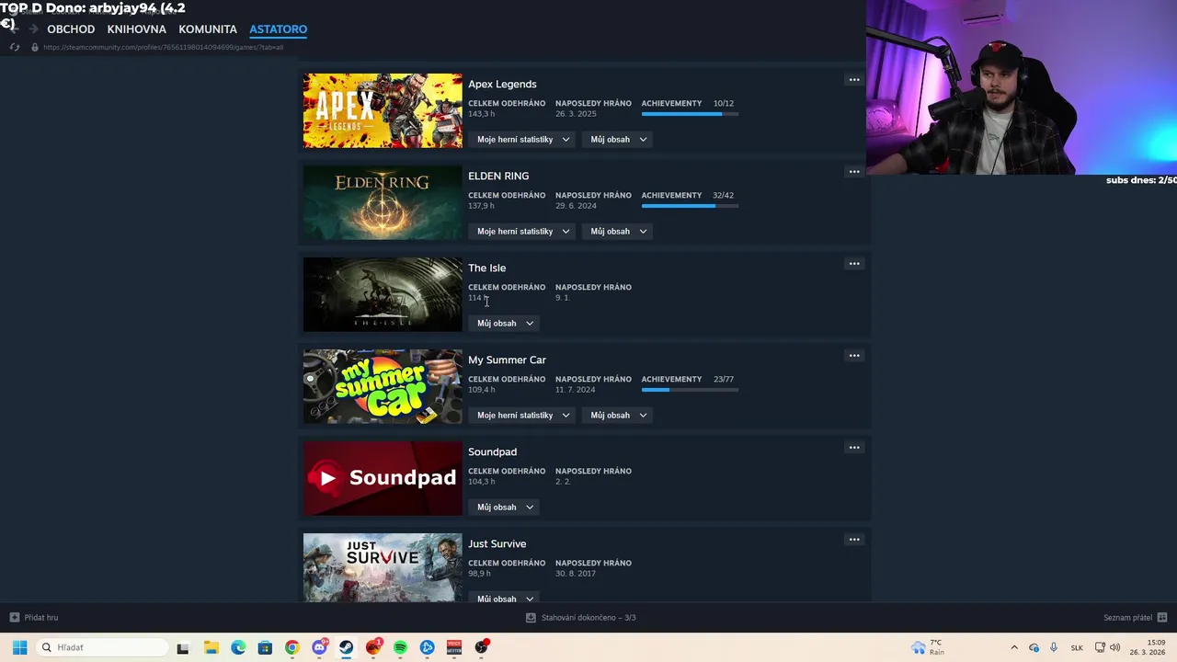1177x662 pixels.
Task: Open the options menu for ELDEN RING
Action: coord(854,172)
